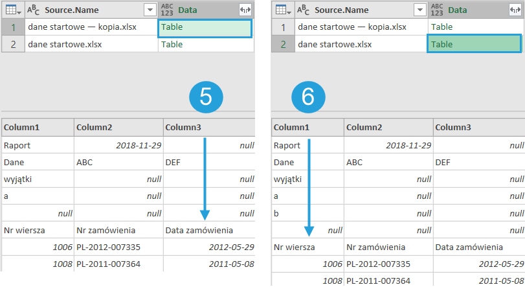Expand the Data column in right panel
Viewport: 525px width, 287px height.
coord(515,10)
